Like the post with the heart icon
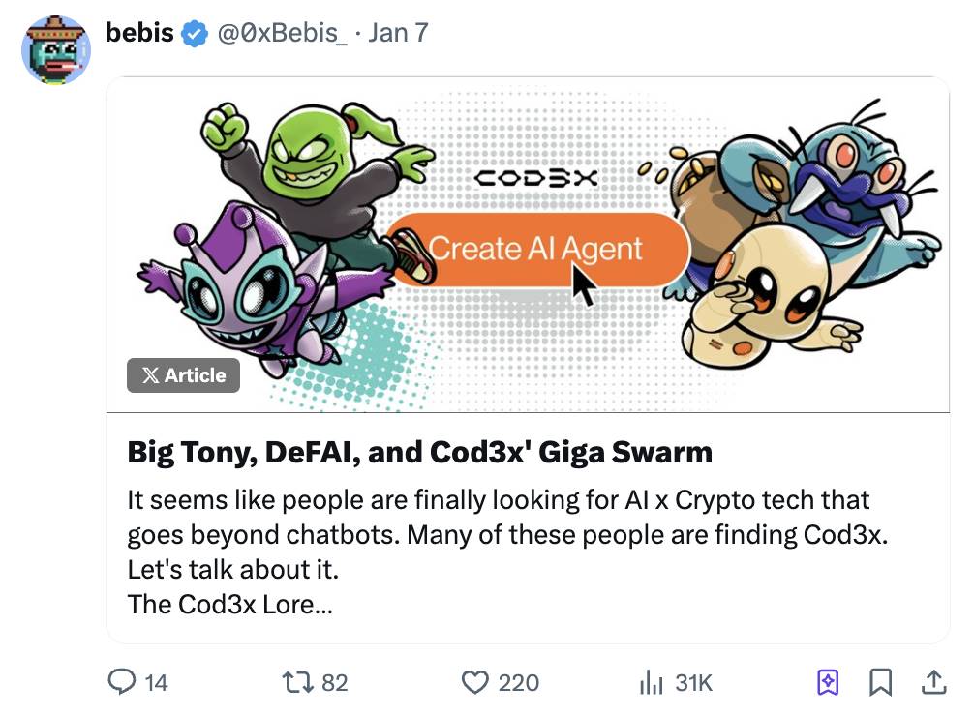The width and height of the screenshot is (974, 716). click(474, 682)
